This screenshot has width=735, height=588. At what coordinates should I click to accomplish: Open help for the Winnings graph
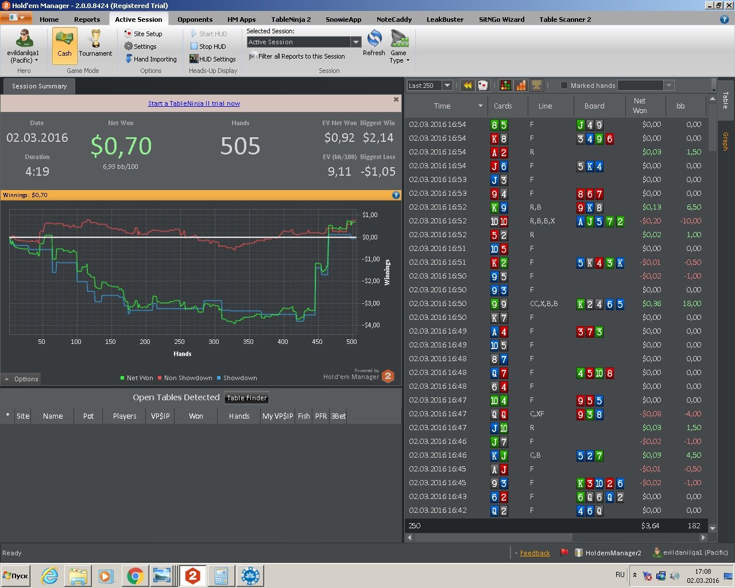point(396,195)
